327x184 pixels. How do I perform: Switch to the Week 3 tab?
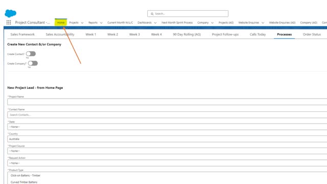click(134, 34)
